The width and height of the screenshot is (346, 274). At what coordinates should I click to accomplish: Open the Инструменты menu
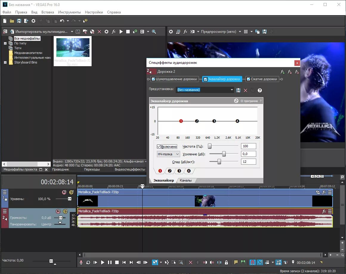[69, 12]
